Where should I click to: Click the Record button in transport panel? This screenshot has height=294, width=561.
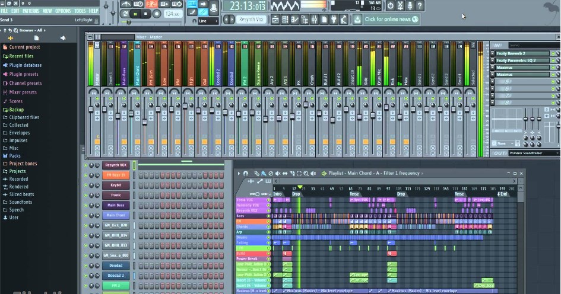coord(156,14)
